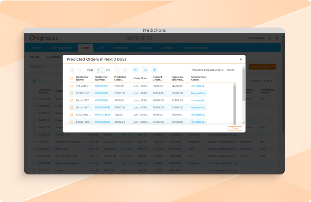
Task: Open customer number link 0450078818
Action: coord(103,115)
